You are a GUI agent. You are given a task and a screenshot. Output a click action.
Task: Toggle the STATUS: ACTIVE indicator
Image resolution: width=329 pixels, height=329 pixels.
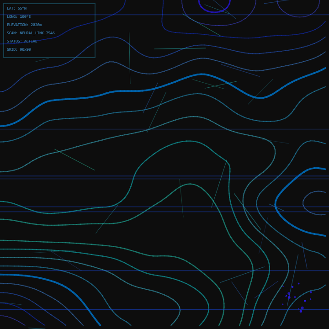22,41
